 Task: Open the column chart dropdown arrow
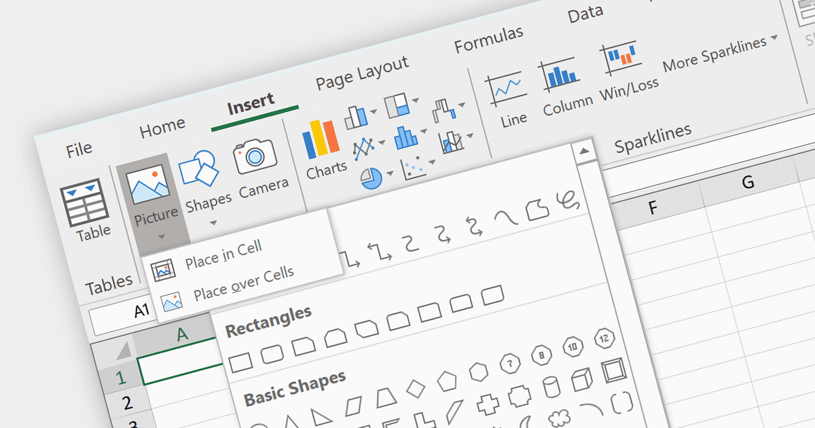pyautogui.click(x=374, y=111)
